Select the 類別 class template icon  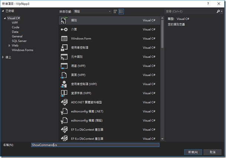pyautogui.click(x=64, y=20)
